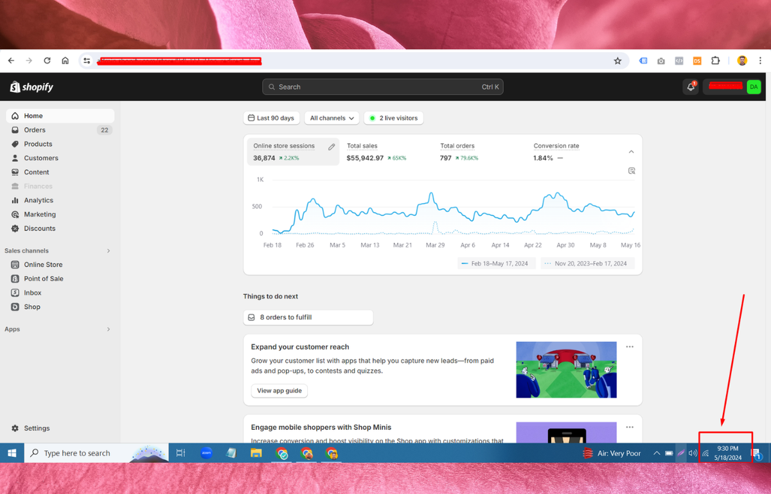Open the notifications bell
Screen dimensions: 771x494
coord(691,87)
